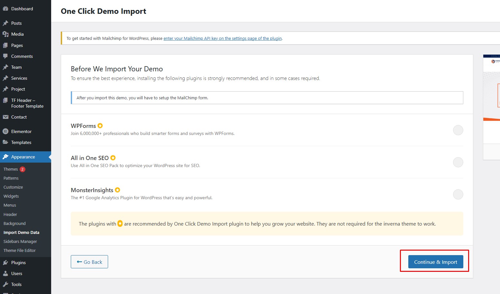Open Widgets submenu item
Screen dimensions: 500x294
coord(11,196)
